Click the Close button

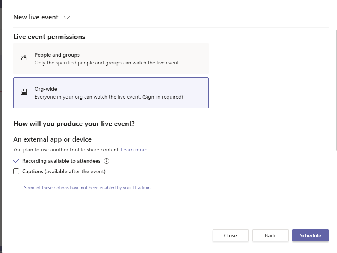230,235
